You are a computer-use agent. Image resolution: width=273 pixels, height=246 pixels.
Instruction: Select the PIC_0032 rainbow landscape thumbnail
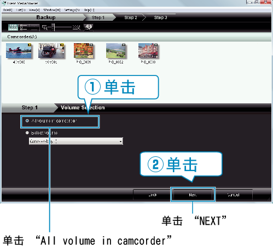coord(116,51)
